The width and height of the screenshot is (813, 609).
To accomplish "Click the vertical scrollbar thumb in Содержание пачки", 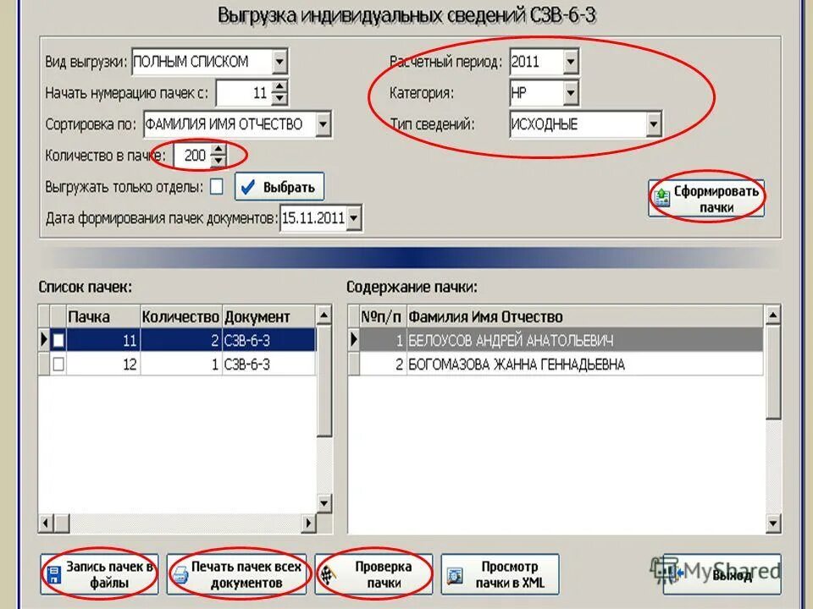I will 772,372.
